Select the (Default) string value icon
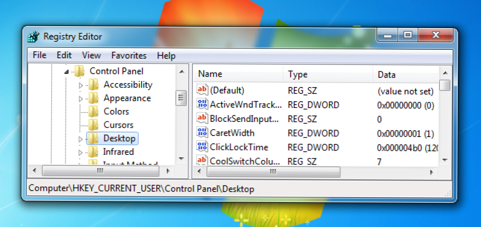Viewport: 481px width, 227px height. click(202, 90)
